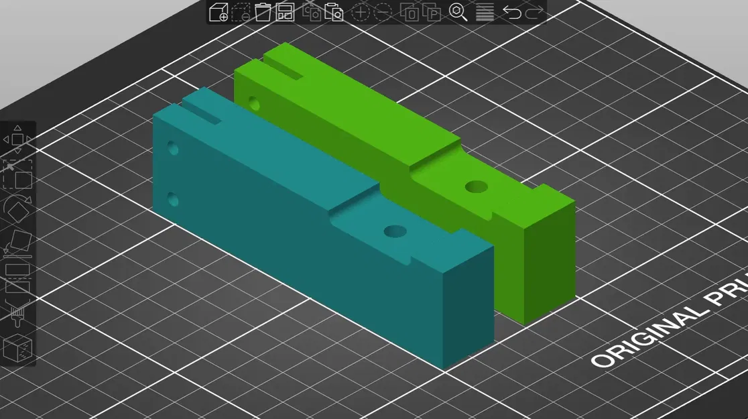
Task: Click the Undo arrow icon
Action: 512,12
